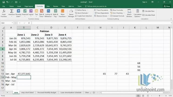
Task: Click Define Name
Action: click(81, 10)
